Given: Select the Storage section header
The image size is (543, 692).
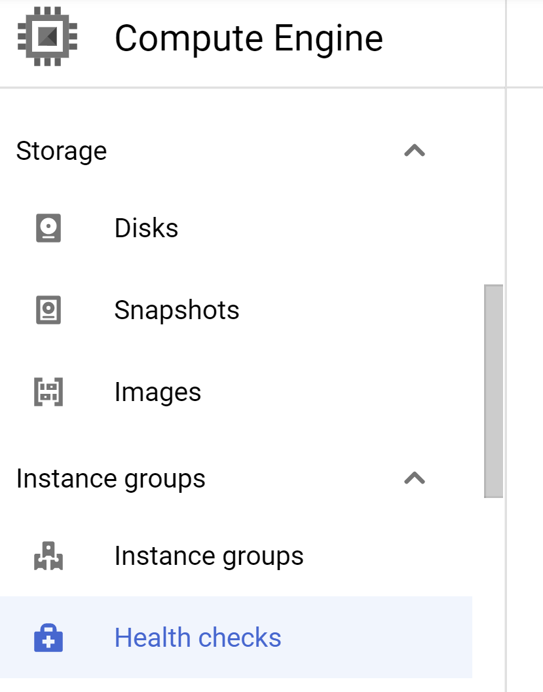Looking at the screenshot, I should (62, 150).
